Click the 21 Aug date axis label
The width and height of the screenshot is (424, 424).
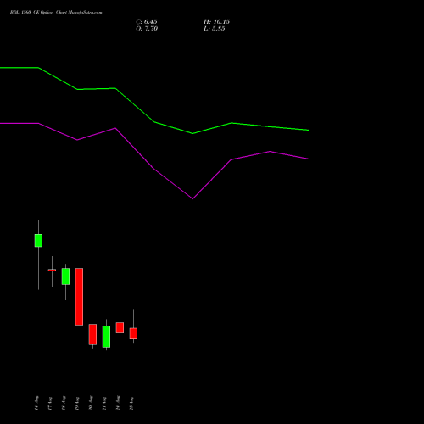(104, 403)
